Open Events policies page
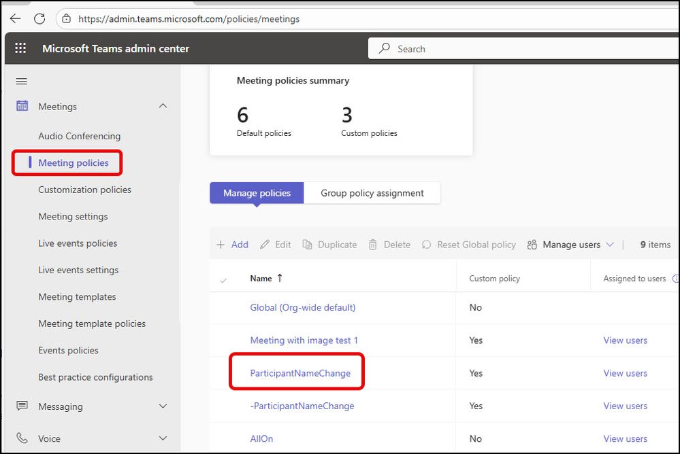Screen dimensions: 680x454 [x=68, y=351]
